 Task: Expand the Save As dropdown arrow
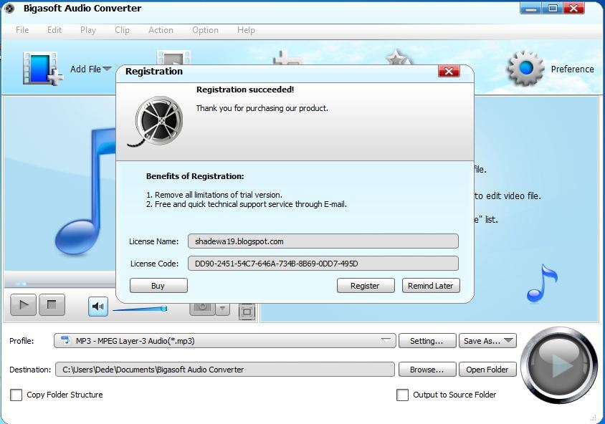point(509,340)
